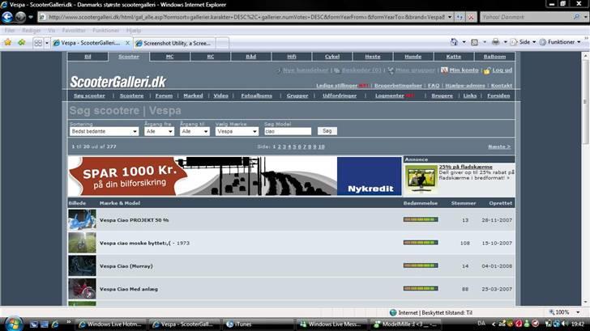Select the MC category tab
This screenshot has width=590, height=331.
169,57
